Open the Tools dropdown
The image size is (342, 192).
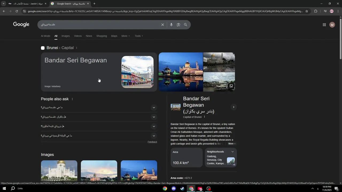(x=139, y=36)
